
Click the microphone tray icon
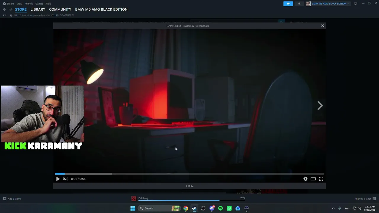click(x=340, y=208)
